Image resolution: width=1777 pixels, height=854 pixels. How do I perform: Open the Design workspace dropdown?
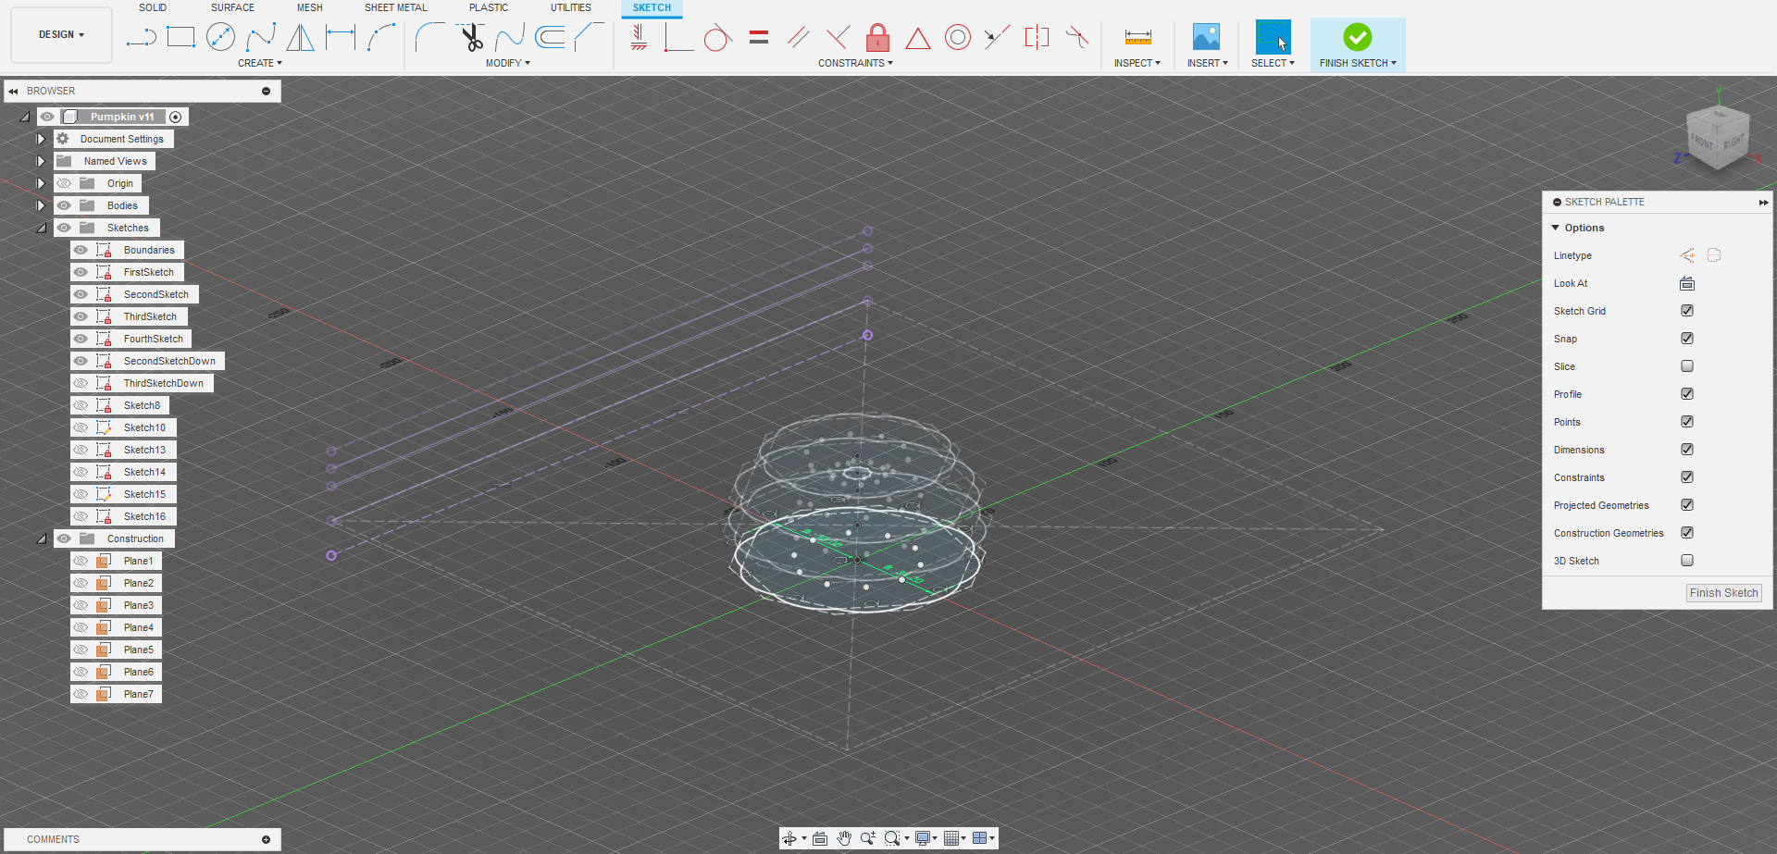tap(61, 35)
